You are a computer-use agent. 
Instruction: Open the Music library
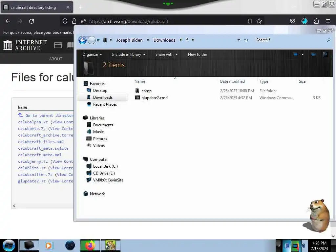pyautogui.click(x=98, y=132)
